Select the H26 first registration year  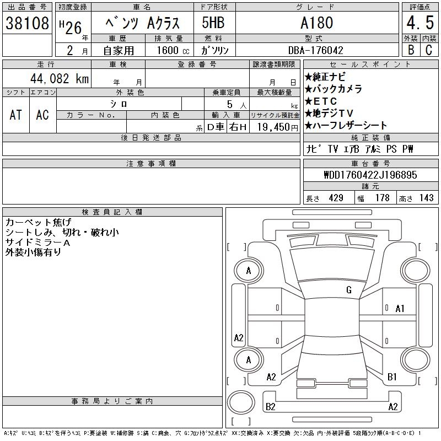tap(71, 27)
